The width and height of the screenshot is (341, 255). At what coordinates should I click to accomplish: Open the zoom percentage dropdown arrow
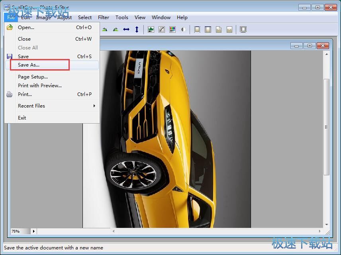click(x=34, y=231)
